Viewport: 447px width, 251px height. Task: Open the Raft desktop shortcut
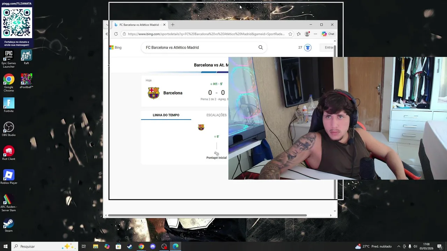click(x=26, y=57)
